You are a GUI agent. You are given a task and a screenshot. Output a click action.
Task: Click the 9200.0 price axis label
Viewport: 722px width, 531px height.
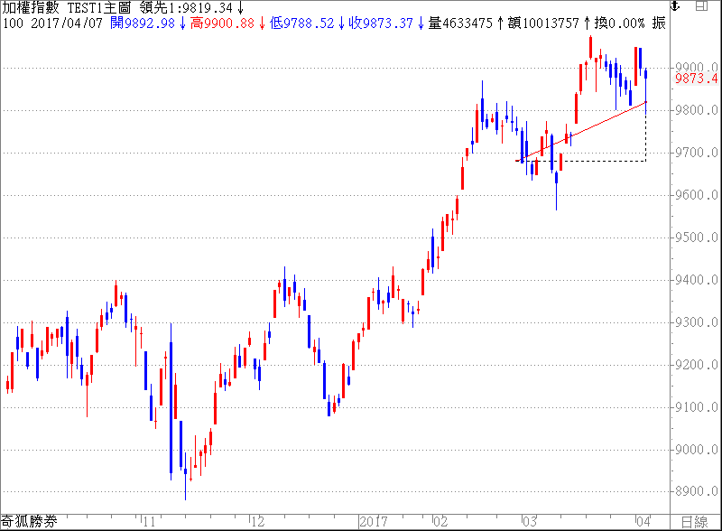(696, 365)
